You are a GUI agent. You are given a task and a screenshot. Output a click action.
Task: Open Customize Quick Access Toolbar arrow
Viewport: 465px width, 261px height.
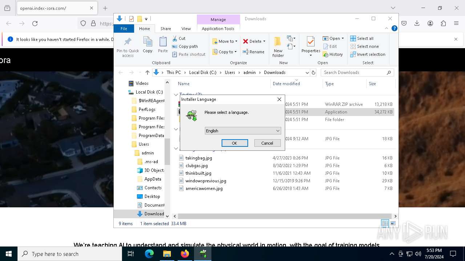point(146,19)
